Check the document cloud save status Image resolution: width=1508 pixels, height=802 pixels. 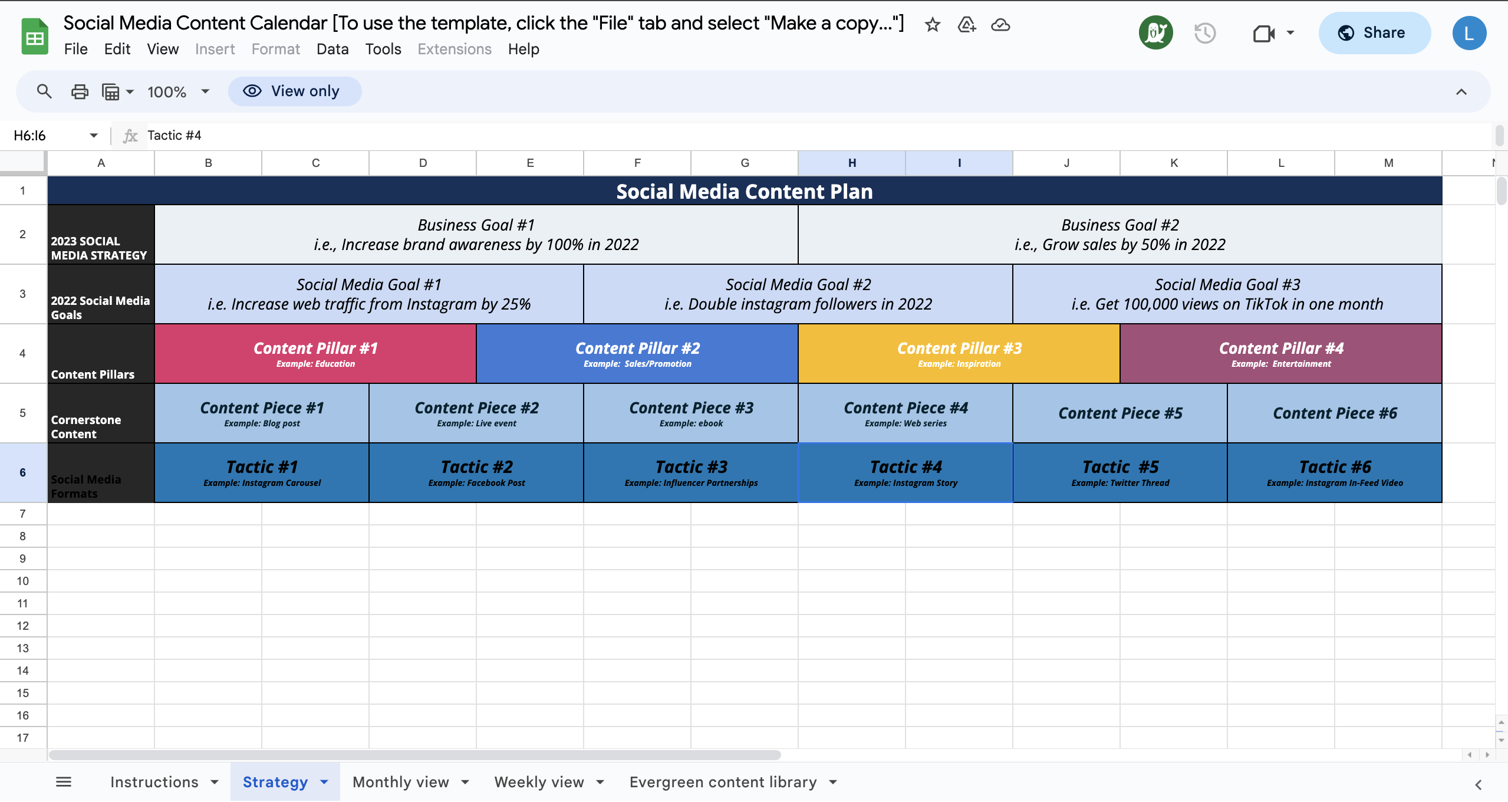[x=1000, y=25]
